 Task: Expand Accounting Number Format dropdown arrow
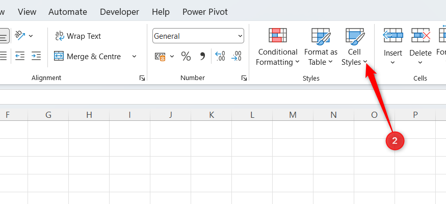click(x=172, y=56)
